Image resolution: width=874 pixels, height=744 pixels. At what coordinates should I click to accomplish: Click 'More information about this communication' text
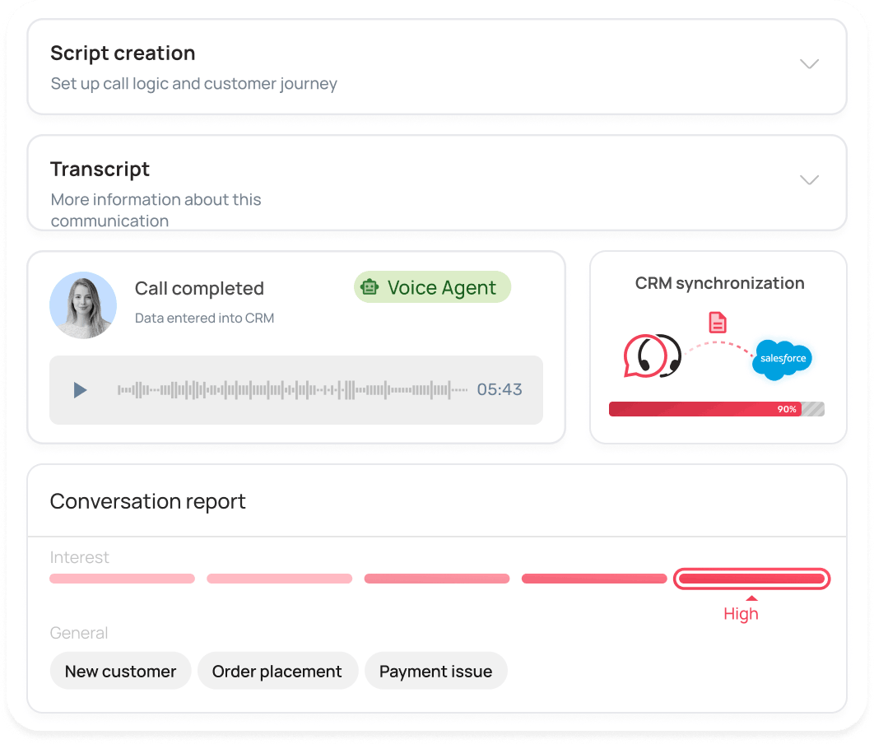point(156,210)
